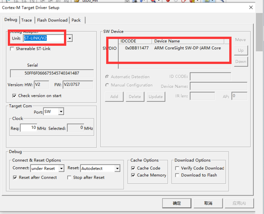Screen dimensions: 264x214
Task: Click the HW version V2 field
Action: pyautogui.click(x=42, y=84)
